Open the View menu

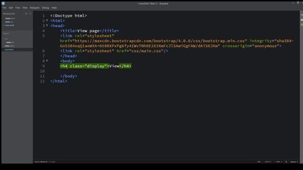coord(25,8)
